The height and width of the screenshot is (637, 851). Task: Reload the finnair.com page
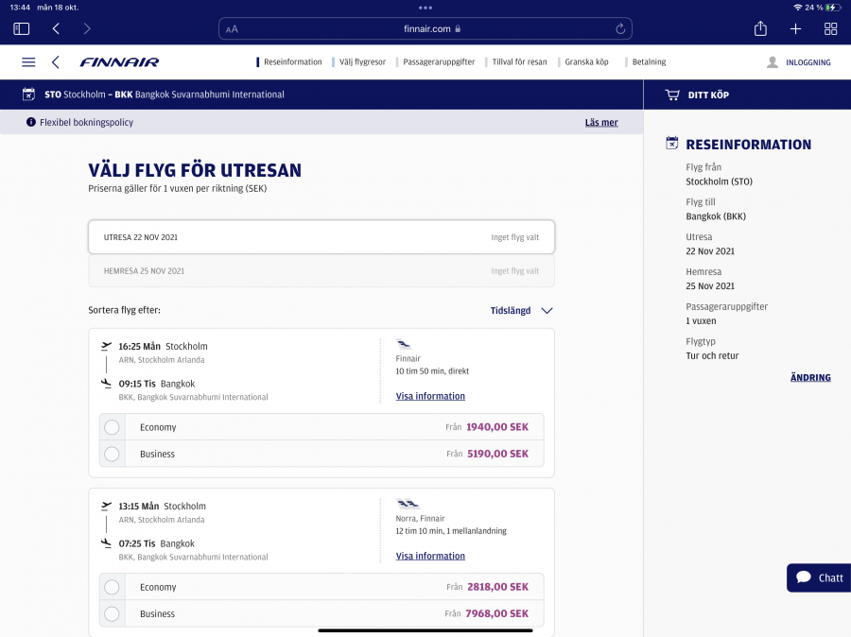click(x=620, y=28)
